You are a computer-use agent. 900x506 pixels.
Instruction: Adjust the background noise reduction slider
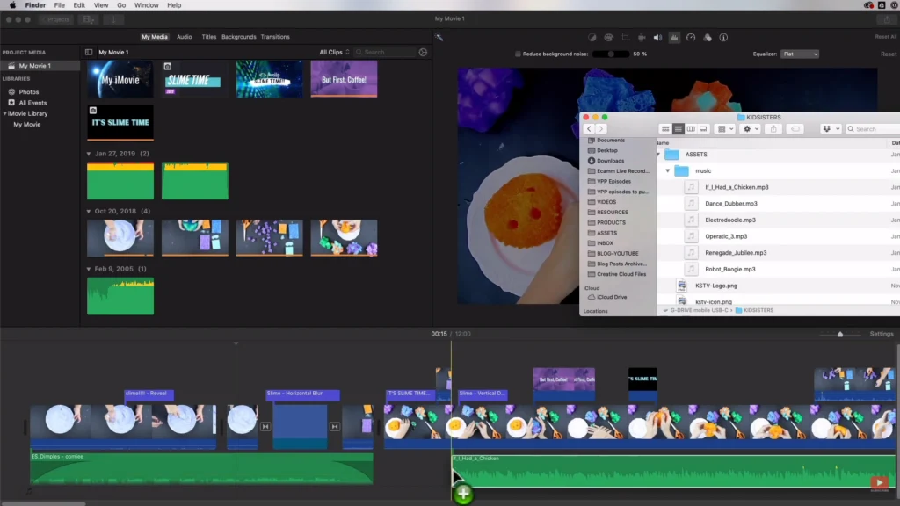tap(610, 54)
